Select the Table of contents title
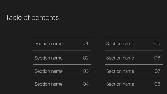The image size is (167, 94). [x=32, y=18]
